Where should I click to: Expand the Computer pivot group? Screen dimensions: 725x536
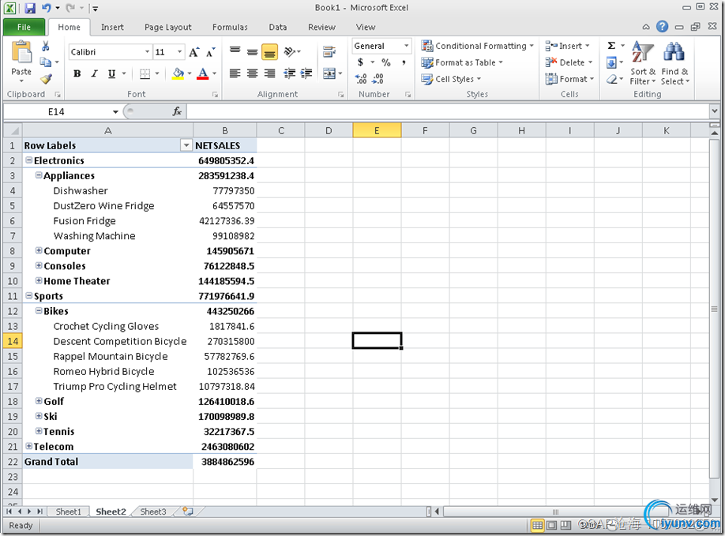[39, 250]
